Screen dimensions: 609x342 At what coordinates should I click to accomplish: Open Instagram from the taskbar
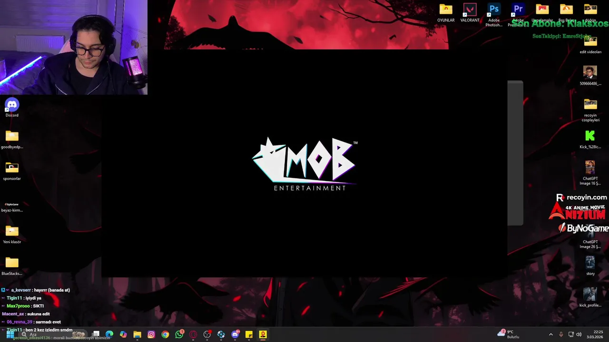click(x=151, y=334)
